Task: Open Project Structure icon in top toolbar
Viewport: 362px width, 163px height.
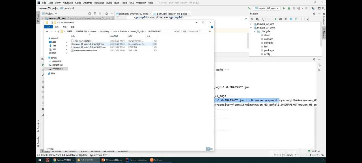Action: [313, 8]
